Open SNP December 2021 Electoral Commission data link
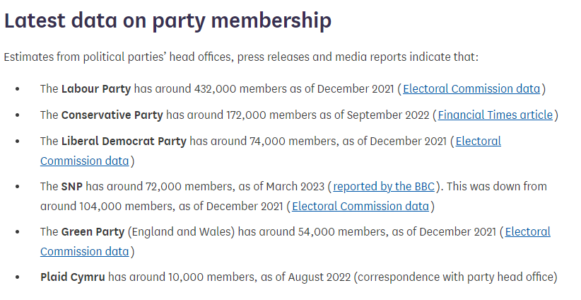 [x=360, y=206]
